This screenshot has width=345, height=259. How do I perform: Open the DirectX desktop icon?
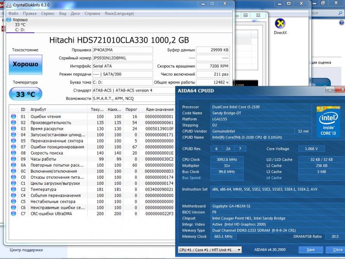pyautogui.click(x=281, y=22)
